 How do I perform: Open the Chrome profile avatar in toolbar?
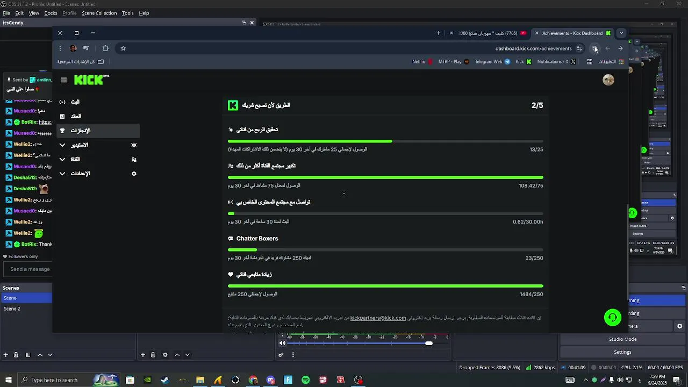click(x=73, y=48)
